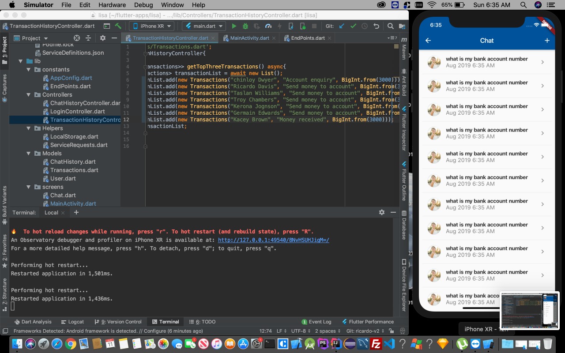Screen dimensions: 565x353
Task: Switch to MainActivity.dart editor tab
Action: pyautogui.click(x=249, y=38)
